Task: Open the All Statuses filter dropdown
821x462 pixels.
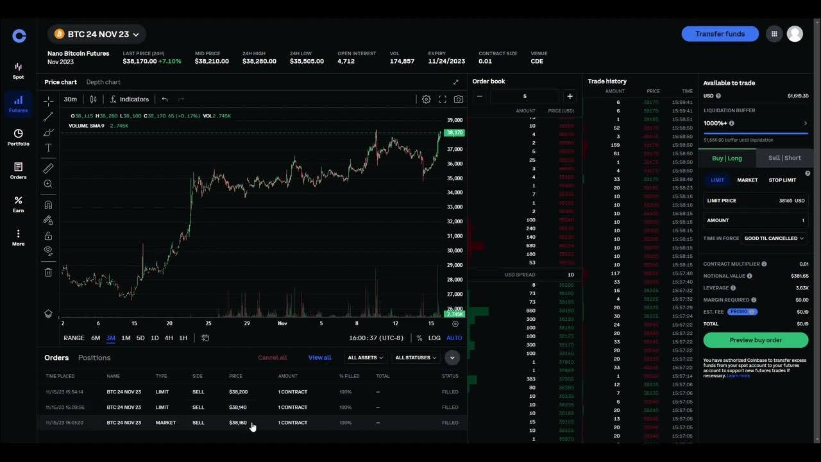Action: tap(416, 357)
